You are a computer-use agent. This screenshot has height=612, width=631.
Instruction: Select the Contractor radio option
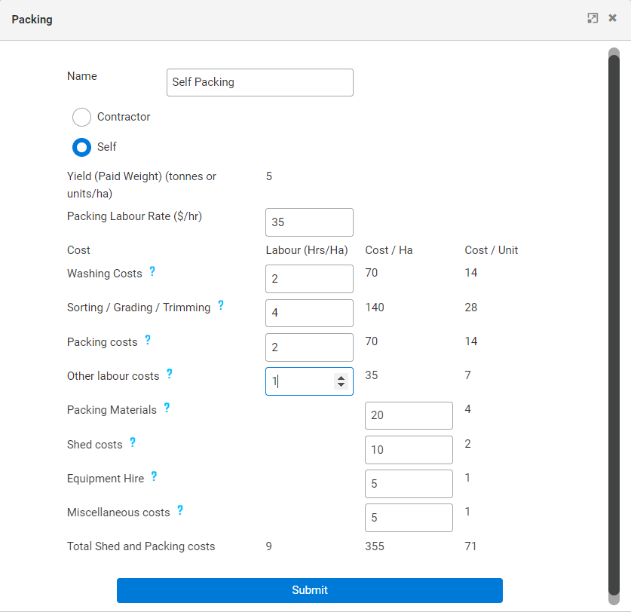[x=81, y=117]
